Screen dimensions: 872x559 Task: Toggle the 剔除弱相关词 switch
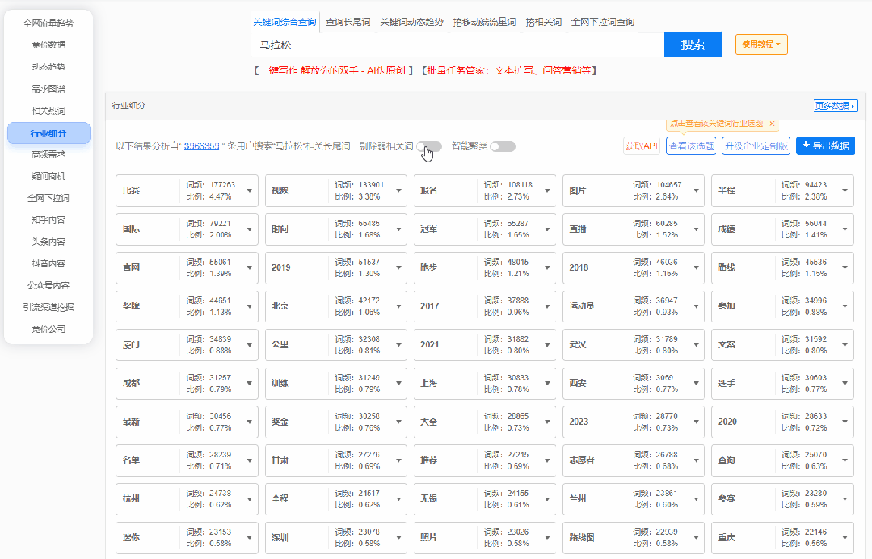(x=431, y=147)
